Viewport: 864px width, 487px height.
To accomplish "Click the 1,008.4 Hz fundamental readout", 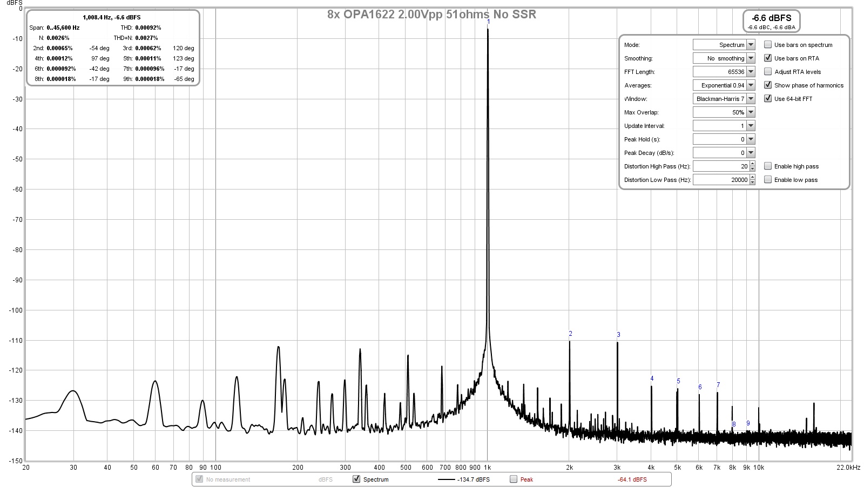I will pyautogui.click(x=112, y=17).
